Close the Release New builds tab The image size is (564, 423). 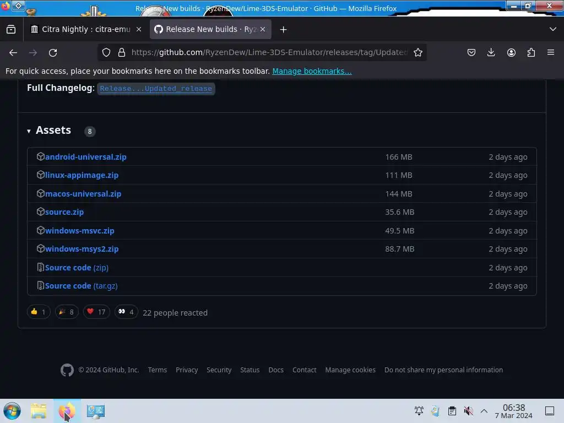(263, 30)
